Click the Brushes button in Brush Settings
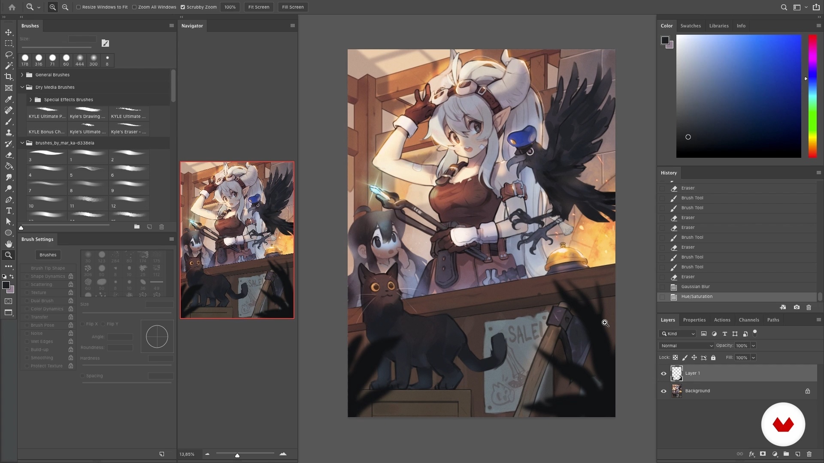Viewport: 824px width, 463px height. click(48, 255)
